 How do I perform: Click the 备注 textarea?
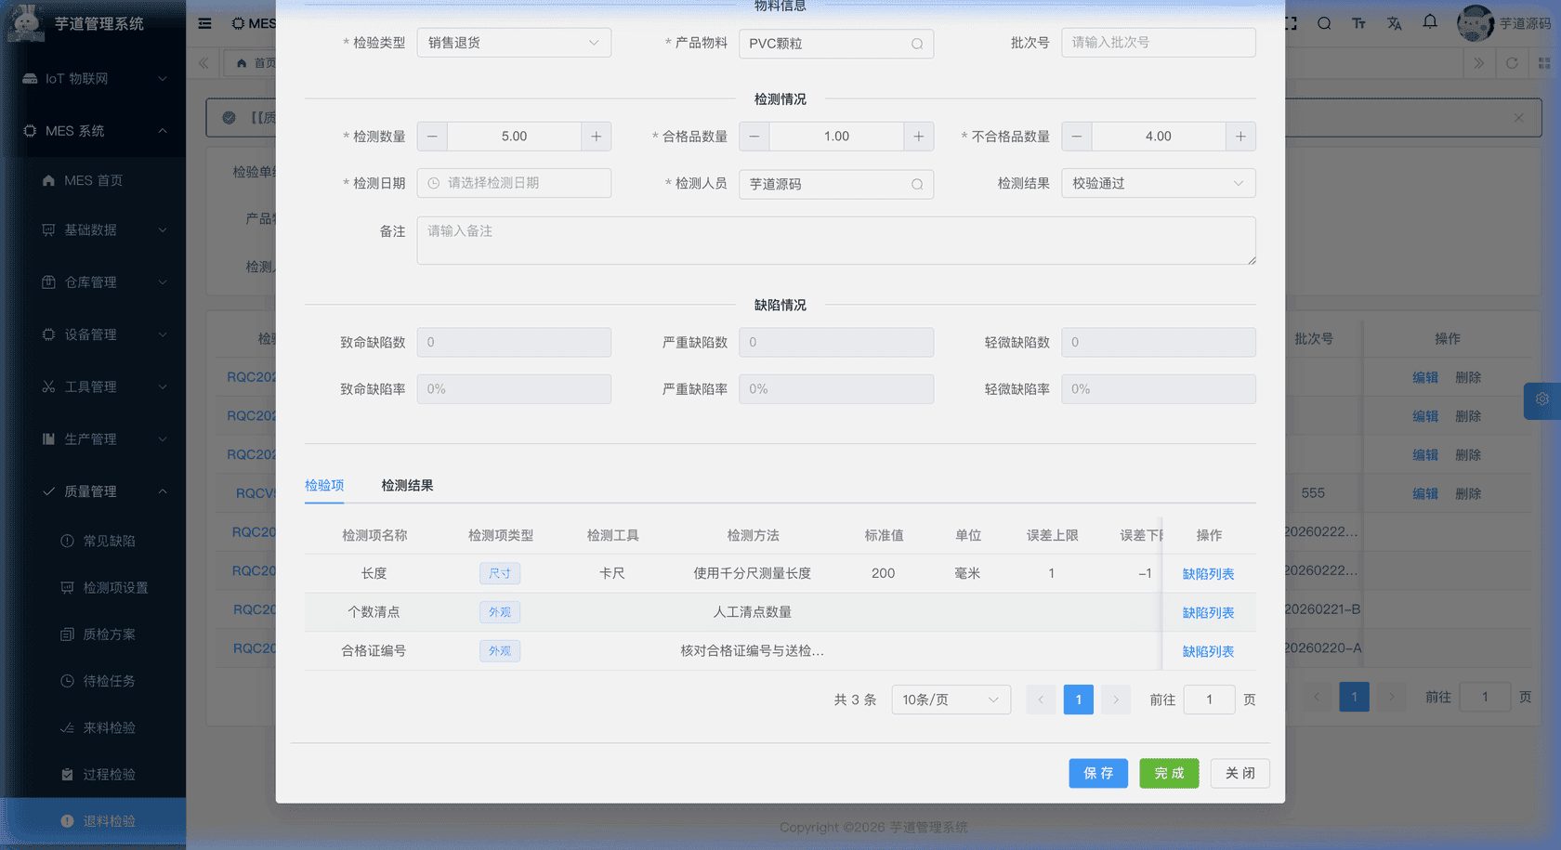[x=835, y=241]
